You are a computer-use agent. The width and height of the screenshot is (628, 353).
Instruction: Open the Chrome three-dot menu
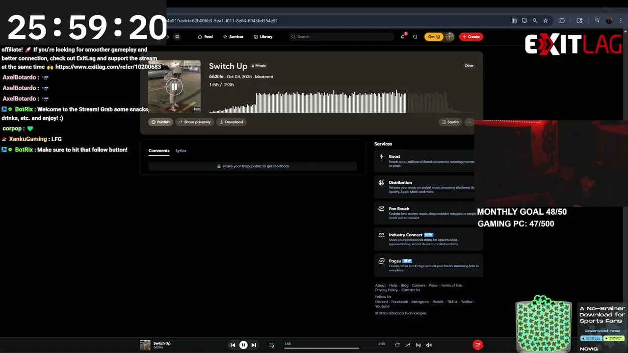point(621,21)
